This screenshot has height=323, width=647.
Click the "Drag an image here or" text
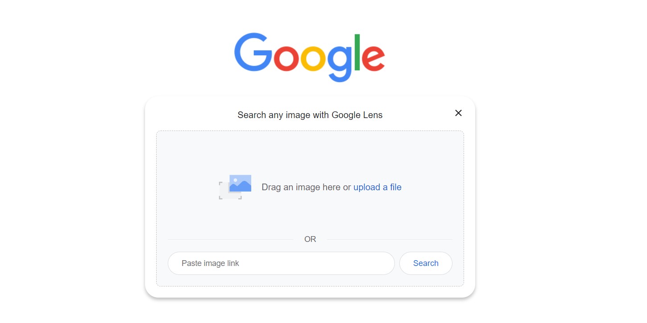[x=306, y=187]
